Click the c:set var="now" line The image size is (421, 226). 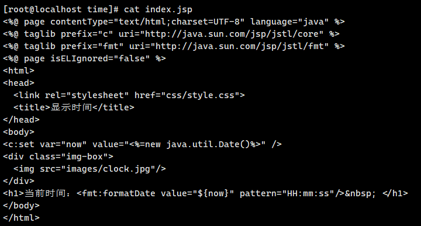point(142,144)
